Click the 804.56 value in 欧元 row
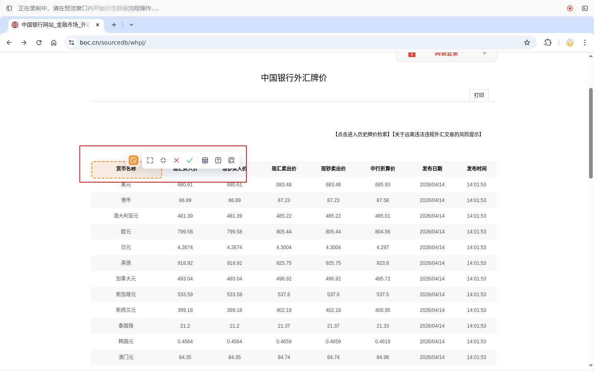Viewport: 594px width, 371px height. [x=383, y=232]
